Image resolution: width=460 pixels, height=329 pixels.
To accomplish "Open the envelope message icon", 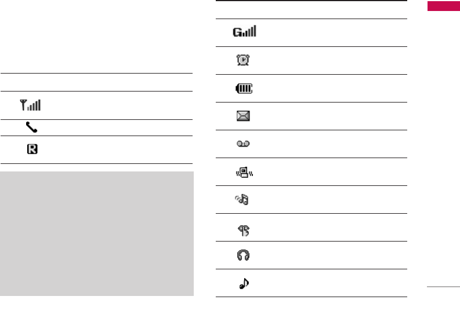I will click(x=244, y=116).
